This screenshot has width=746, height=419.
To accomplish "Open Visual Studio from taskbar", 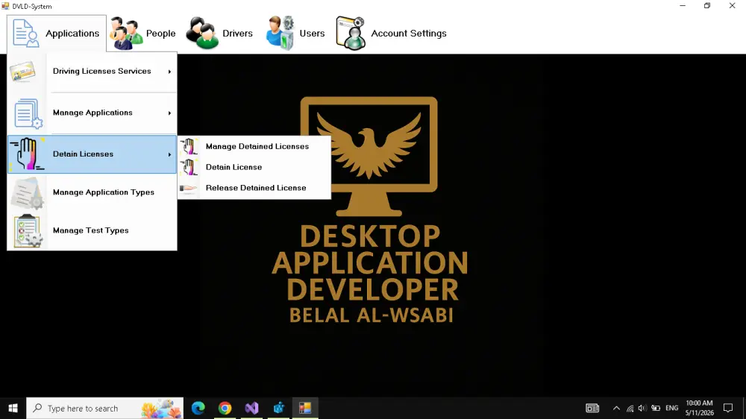I will click(251, 408).
